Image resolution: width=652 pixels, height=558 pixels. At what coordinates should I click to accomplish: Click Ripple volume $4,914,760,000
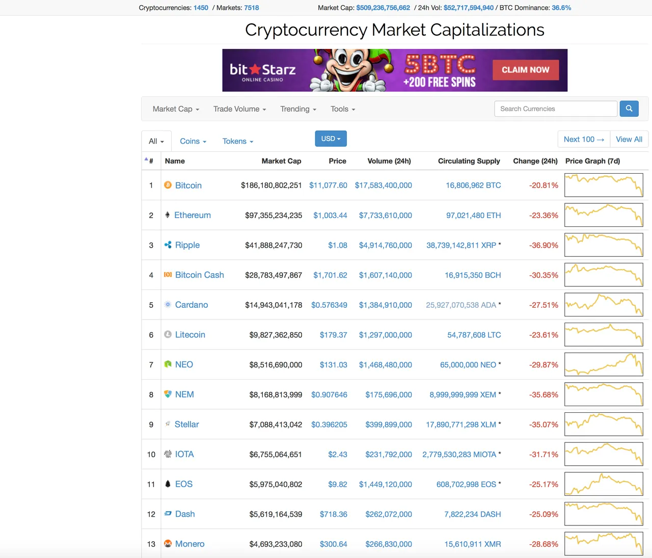tap(386, 245)
